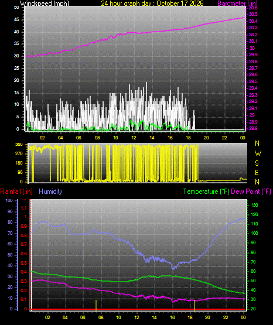Viewport: 273px width, 325px height.
Task: Click temperature axis value 110
Action: [x=254, y=224]
